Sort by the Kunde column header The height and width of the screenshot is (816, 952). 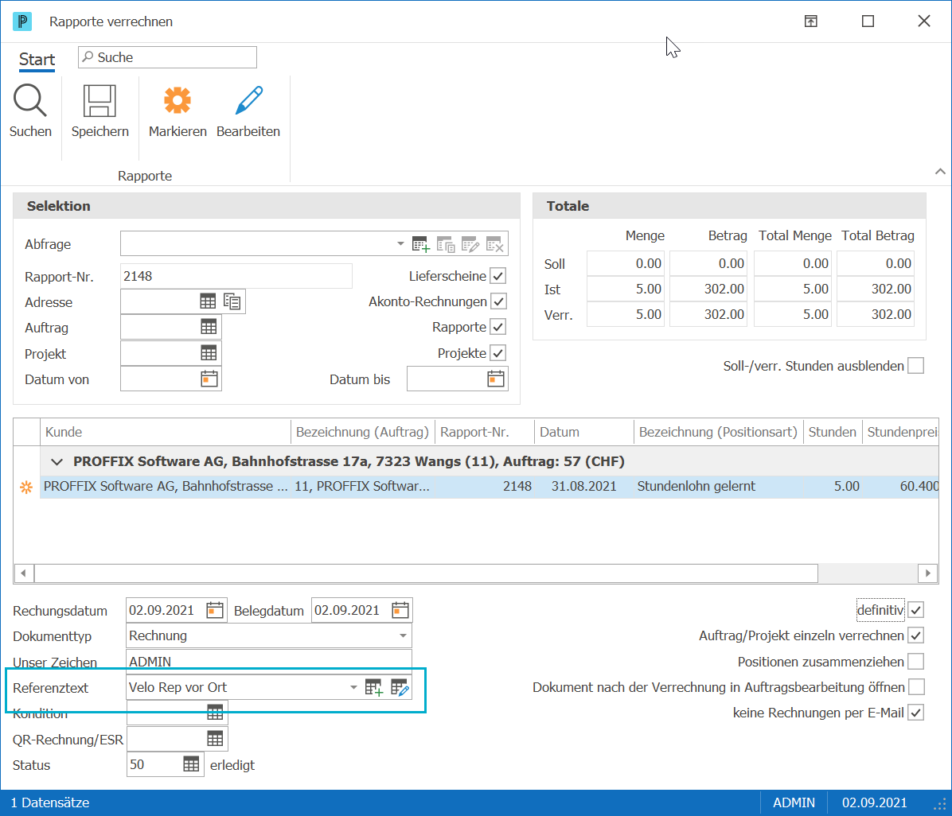(x=165, y=432)
